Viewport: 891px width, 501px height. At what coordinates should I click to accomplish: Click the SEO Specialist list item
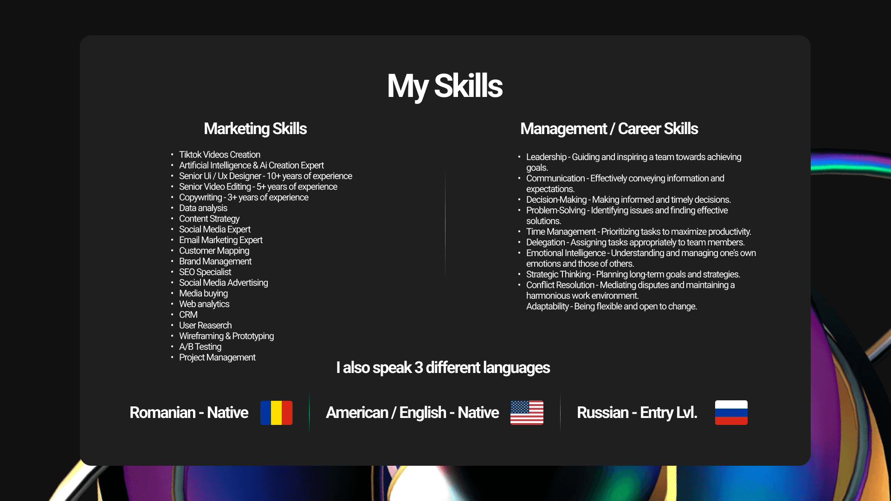[205, 272]
